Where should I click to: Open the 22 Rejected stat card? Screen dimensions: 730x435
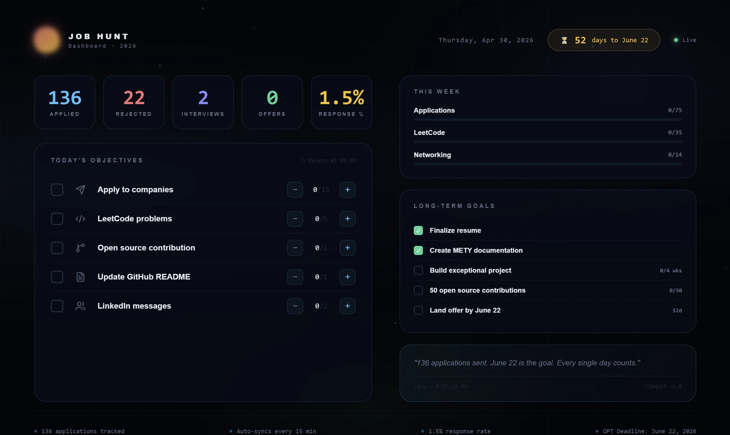point(134,102)
